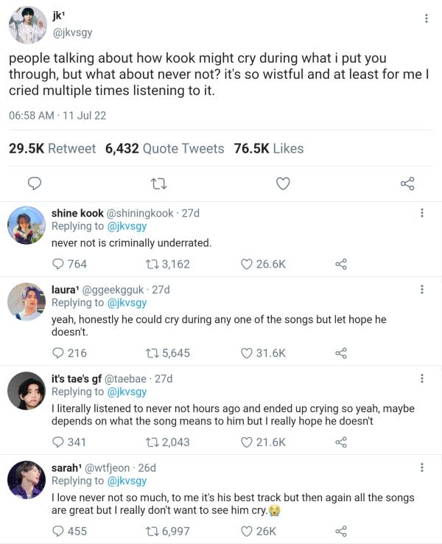Open more options on sarah's reply
The image size is (442, 544).
pyautogui.click(x=421, y=467)
